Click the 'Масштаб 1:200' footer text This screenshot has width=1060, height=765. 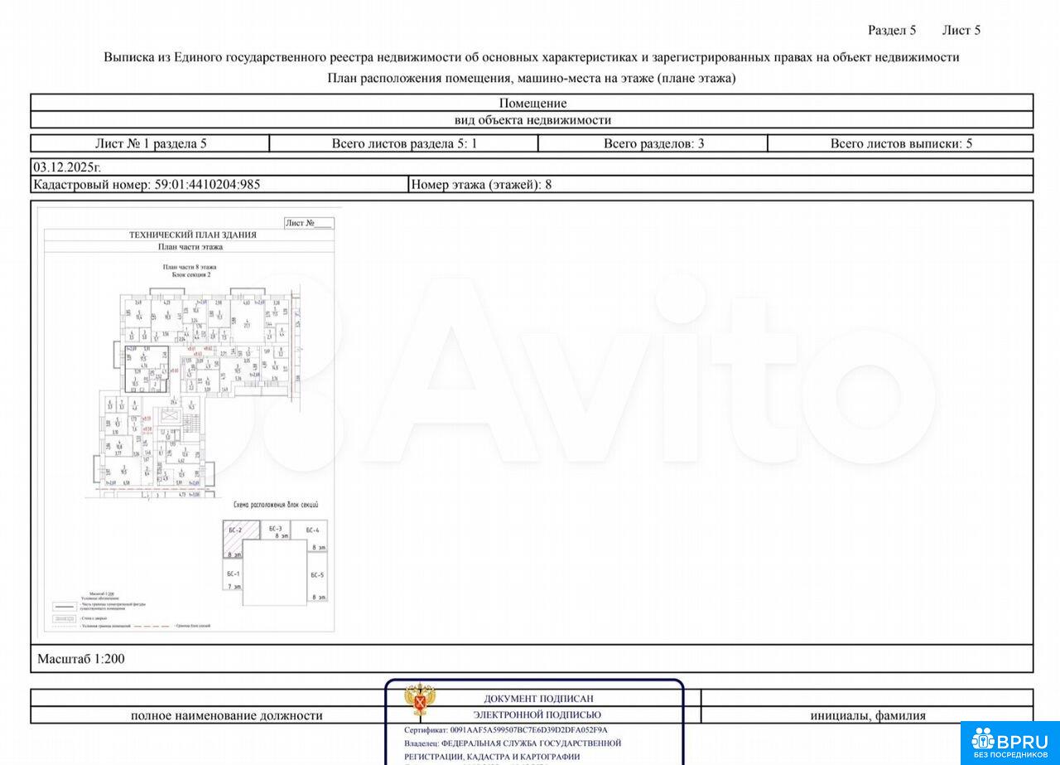pos(81,659)
